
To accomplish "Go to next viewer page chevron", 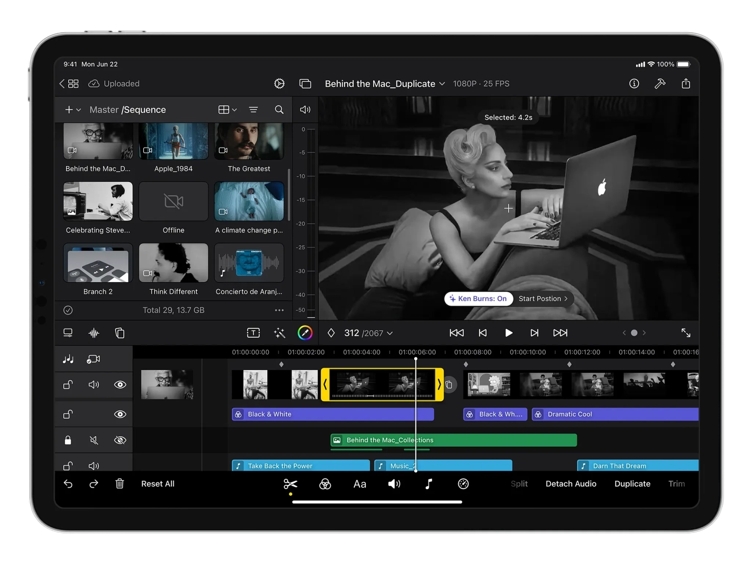I will pyautogui.click(x=644, y=333).
